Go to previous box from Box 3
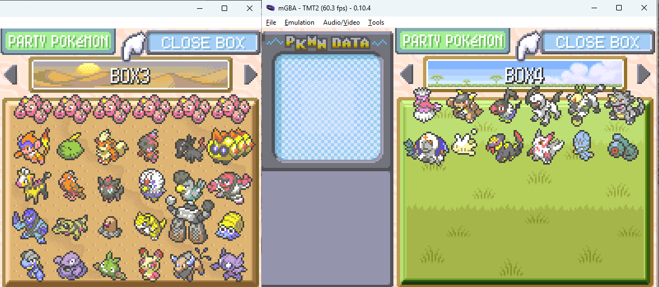The height and width of the screenshot is (287, 659). pos(10,74)
